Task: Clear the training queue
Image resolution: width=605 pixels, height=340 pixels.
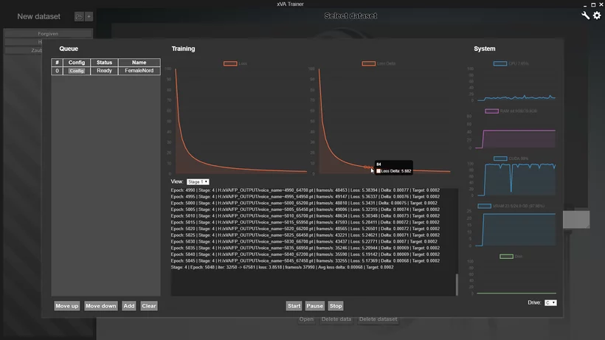Action: point(149,306)
